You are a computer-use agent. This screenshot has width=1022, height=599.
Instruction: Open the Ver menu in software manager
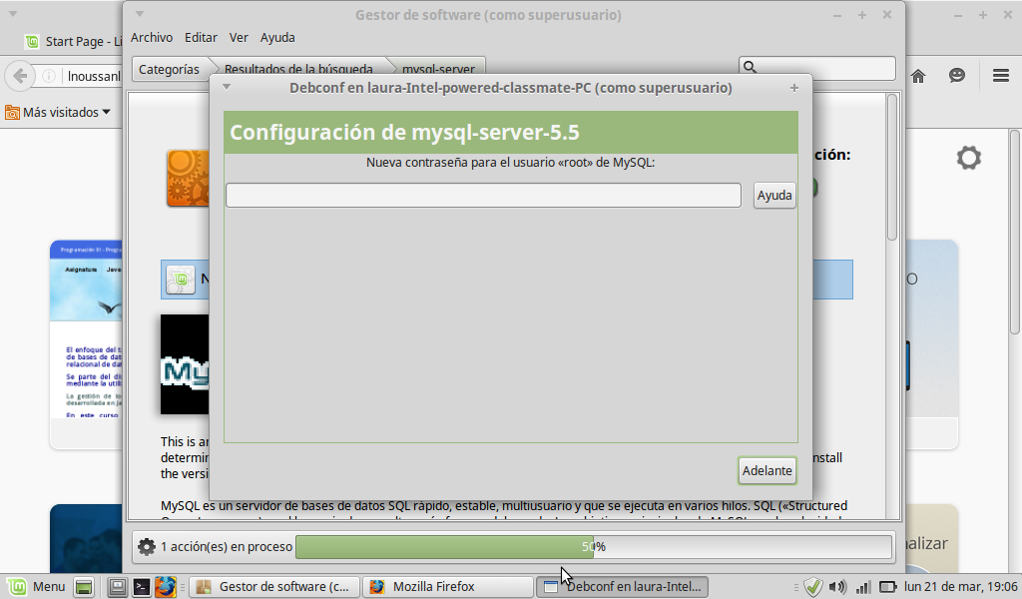[x=239, y=37]
